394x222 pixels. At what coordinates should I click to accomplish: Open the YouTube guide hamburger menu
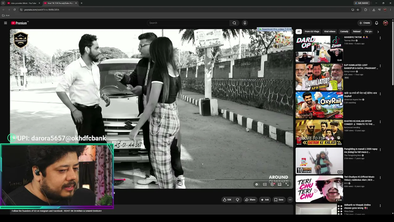6,23
